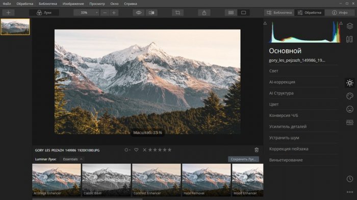Open the Portrait tools face icon
The image size is (357, 200).
(350, 109)
